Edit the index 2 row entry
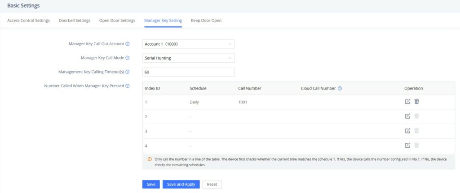 (407, 116)
